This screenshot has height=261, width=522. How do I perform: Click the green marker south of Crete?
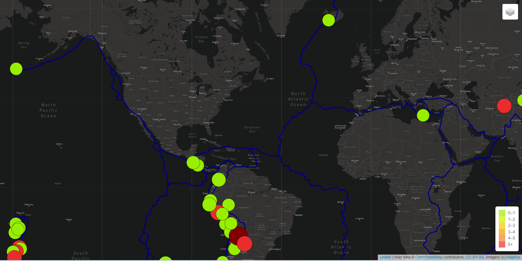pyautogui.click(x=423, y=115)
